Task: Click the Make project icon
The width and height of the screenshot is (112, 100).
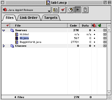Action: coord(70,10)
